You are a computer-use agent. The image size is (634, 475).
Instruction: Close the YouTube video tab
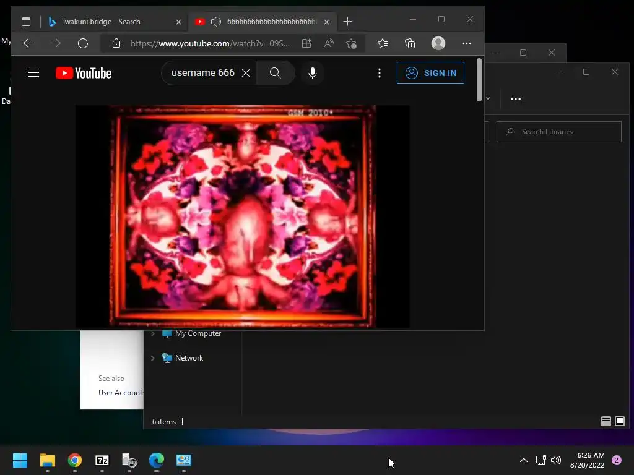[x=326, y=22]
